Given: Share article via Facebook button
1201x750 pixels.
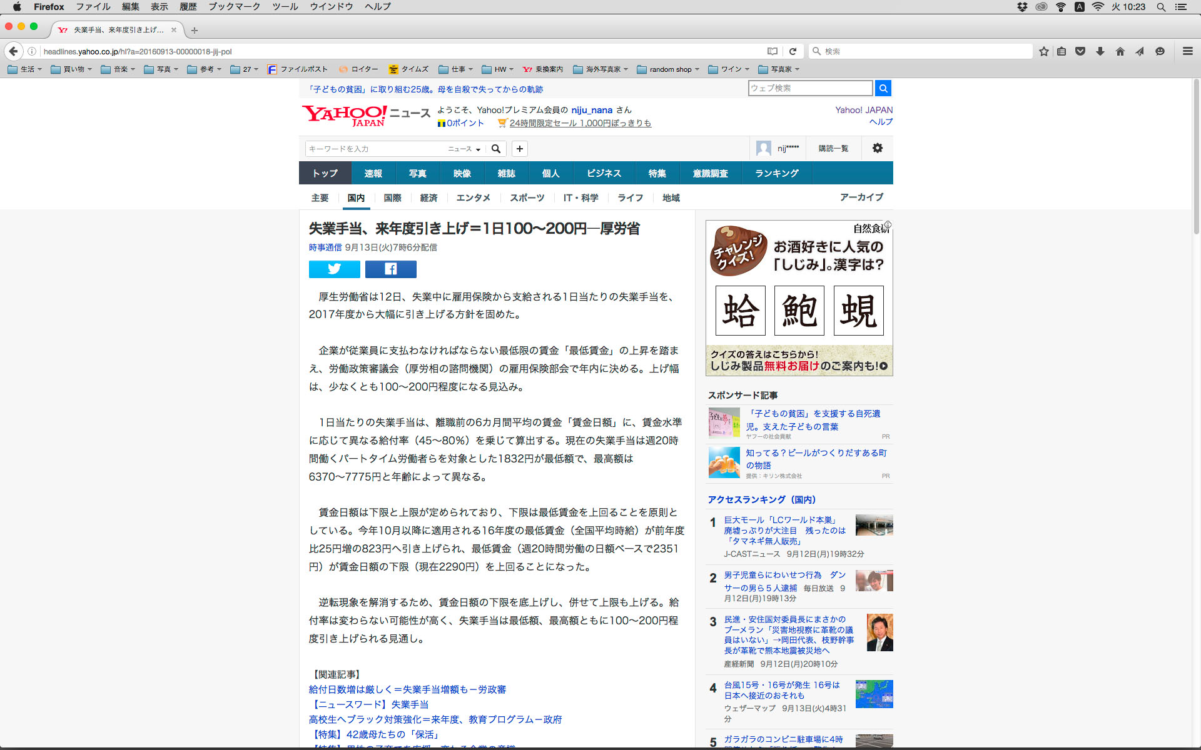Looking at the screenshot, I should coord(390,269).
